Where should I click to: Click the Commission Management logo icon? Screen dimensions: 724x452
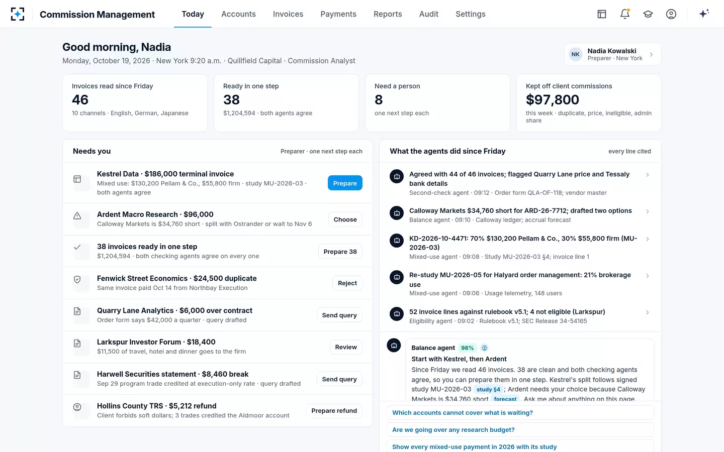[18, 14]
